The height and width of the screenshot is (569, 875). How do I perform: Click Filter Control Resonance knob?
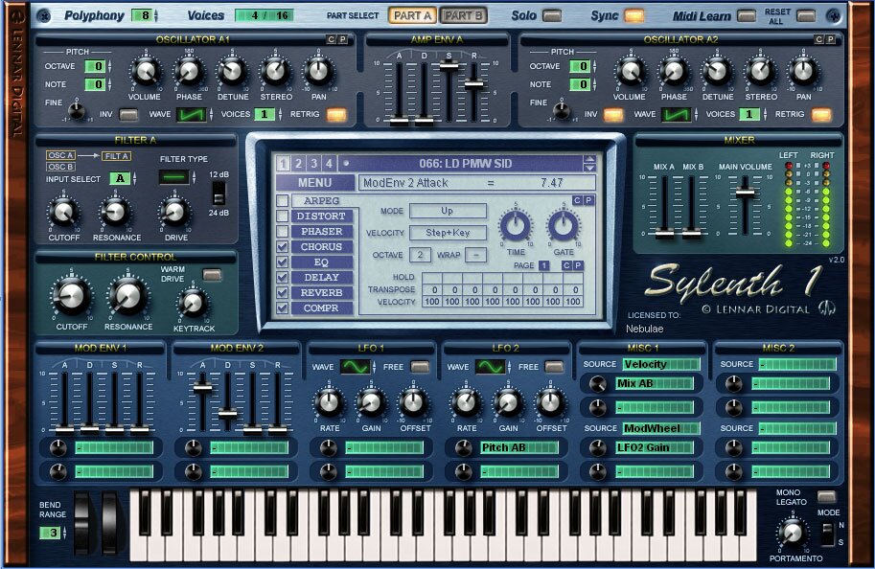(x=127, y=296)
